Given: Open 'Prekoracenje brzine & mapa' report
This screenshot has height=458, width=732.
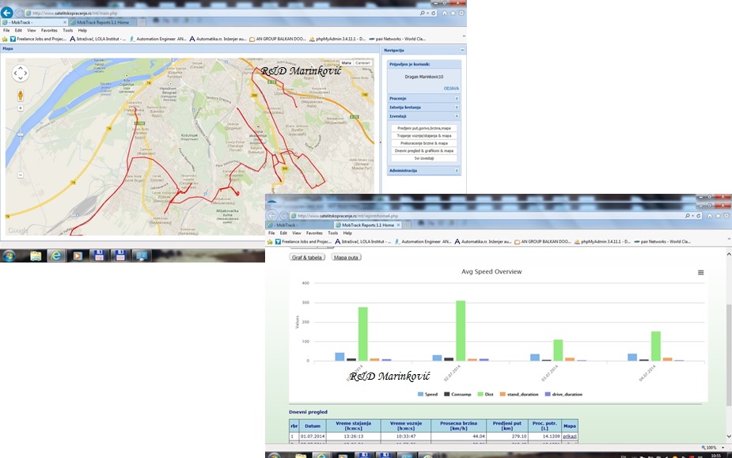Looking at the screenshot, I should coord(424,143).
